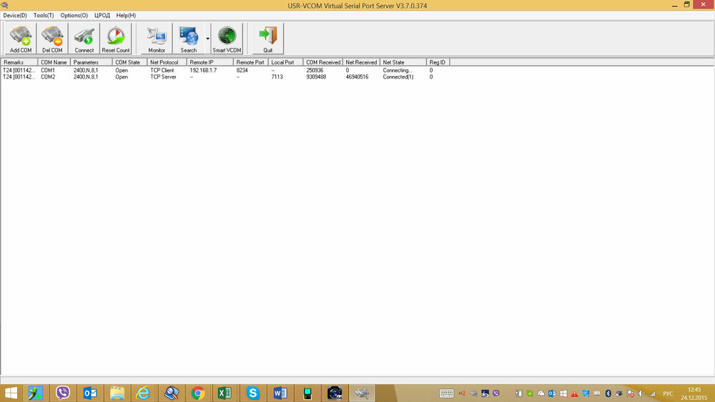Select the COM2 row name cell
This screenshot has width=715, height=402.
pos(48,77)
